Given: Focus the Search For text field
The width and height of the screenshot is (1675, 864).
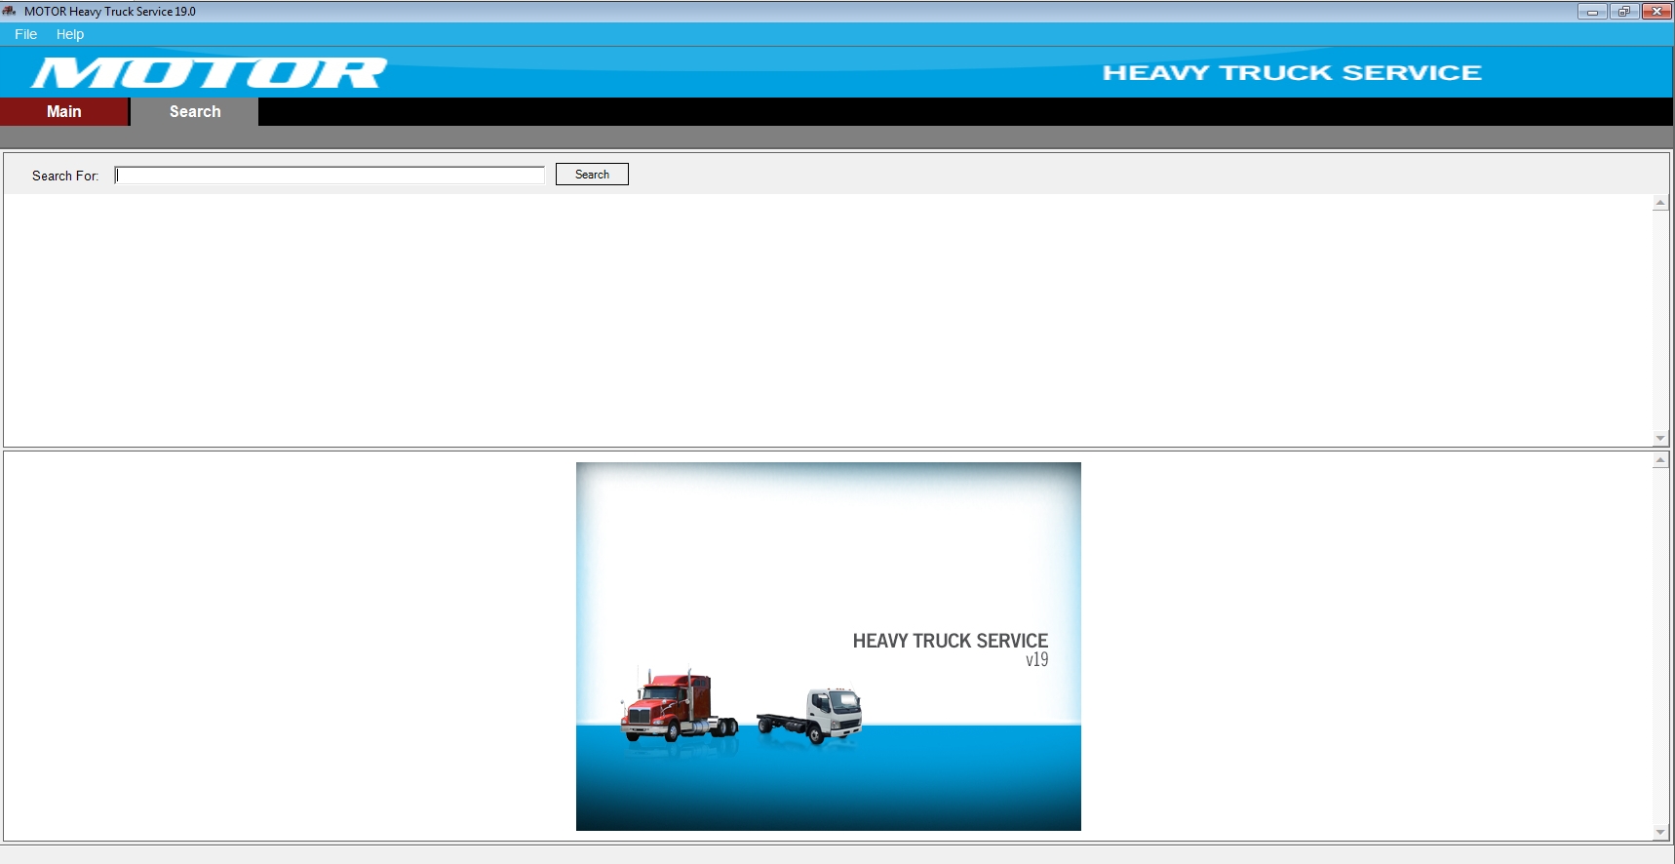Looking at the screenshot, I should (x=330, y=176).
